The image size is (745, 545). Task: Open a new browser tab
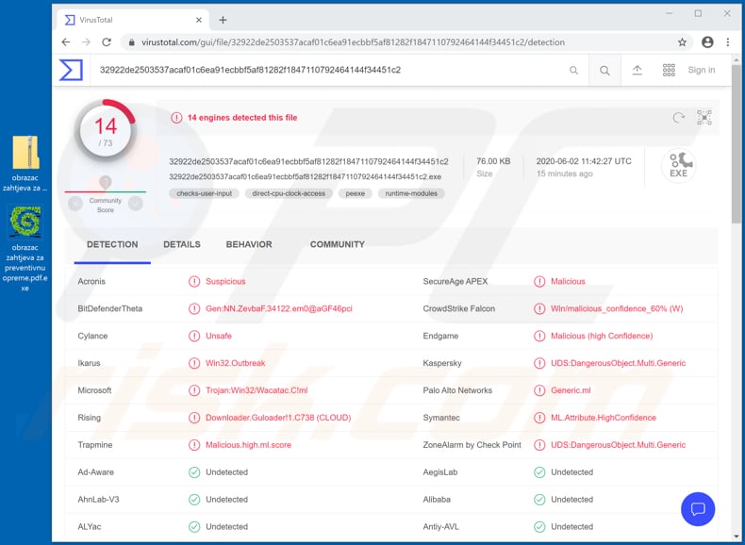coord(223,20)
